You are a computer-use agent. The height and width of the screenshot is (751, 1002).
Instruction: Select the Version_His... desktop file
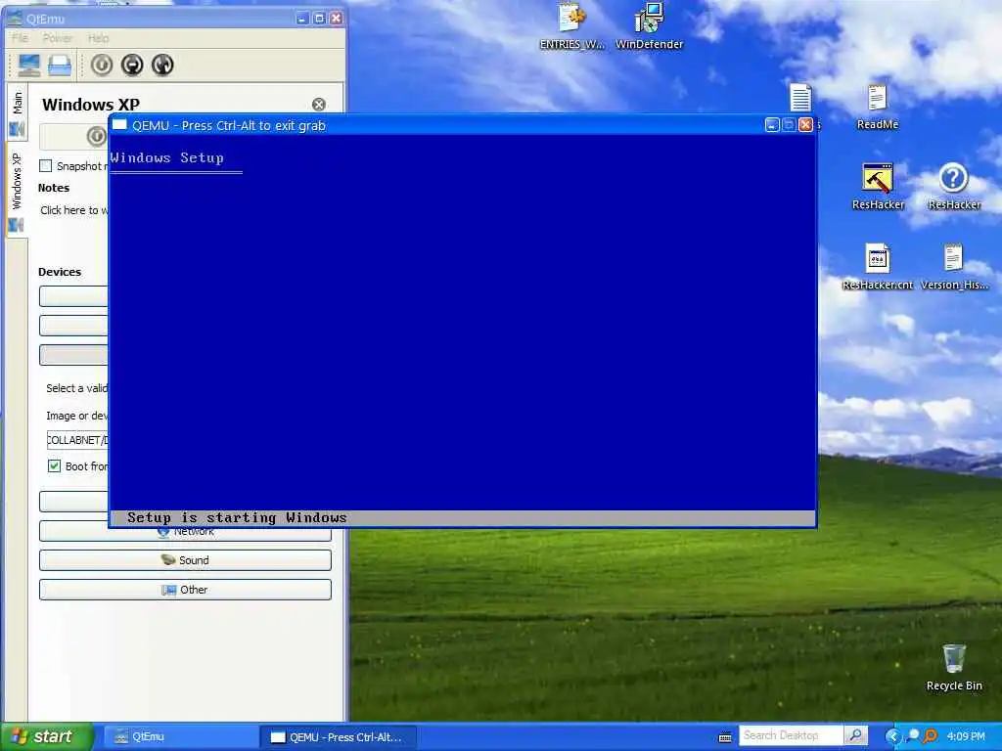pos(954,267)
